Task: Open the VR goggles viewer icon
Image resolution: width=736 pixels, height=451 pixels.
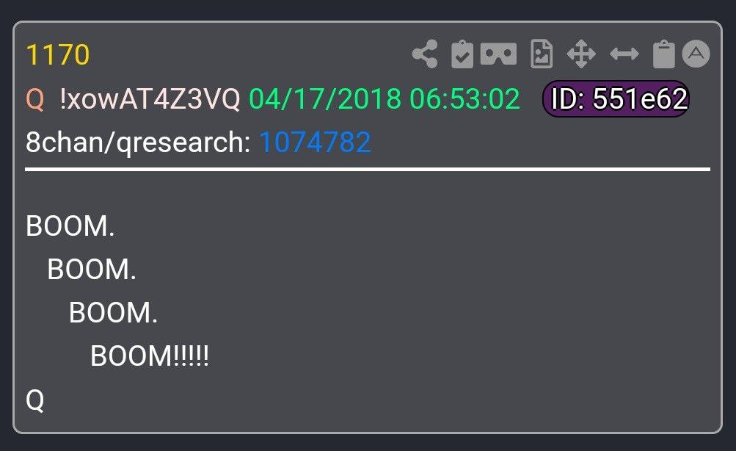Action: [498, 54]
